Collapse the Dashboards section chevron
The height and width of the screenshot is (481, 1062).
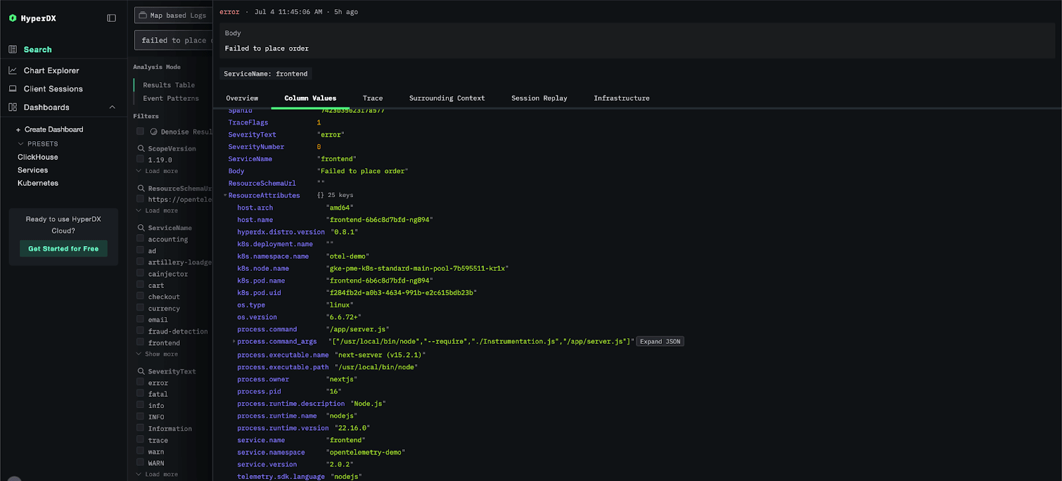[x=112, y=107]
